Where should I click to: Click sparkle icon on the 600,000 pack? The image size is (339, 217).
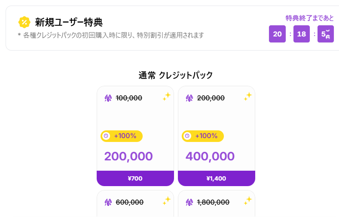pyautogui.click(x=166, y=201)
